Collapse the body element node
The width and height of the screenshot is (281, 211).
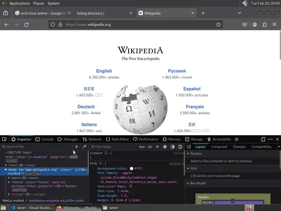[x=6, y=170]
